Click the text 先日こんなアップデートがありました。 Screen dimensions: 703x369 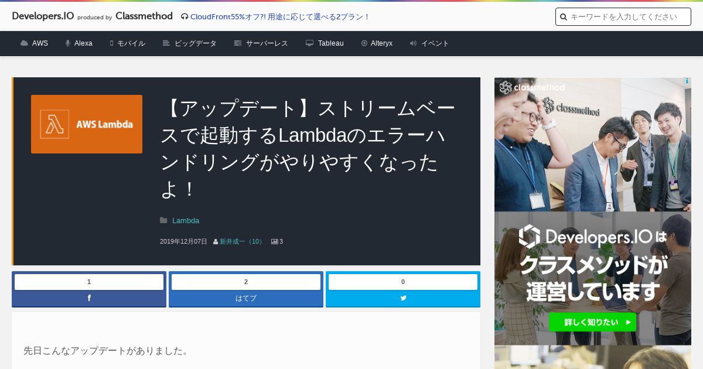click(x=107, y=351)
